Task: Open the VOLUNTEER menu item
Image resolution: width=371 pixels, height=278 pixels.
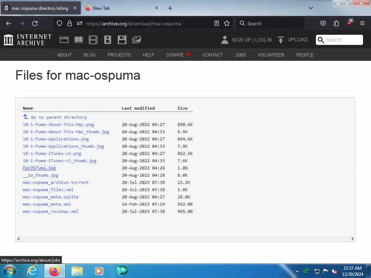Action: pos(271,55)
